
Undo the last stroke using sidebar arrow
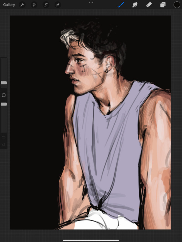coord(4,137)
